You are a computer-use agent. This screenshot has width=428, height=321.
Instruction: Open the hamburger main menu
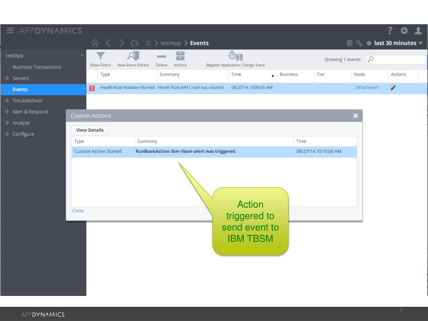pos(10,30)
